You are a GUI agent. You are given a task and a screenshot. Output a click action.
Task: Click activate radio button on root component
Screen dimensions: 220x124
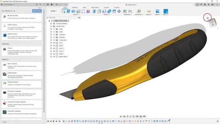[68, 21]
